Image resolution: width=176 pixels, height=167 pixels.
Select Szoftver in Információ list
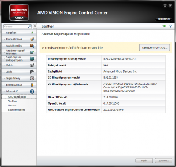point(12,101)
